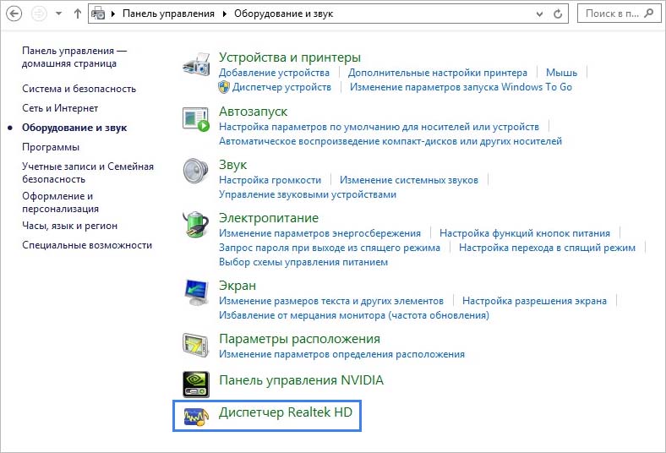Open Выбор схемы управления питанием
This screenshot has width=666, height=453.
tap(303, 262)
